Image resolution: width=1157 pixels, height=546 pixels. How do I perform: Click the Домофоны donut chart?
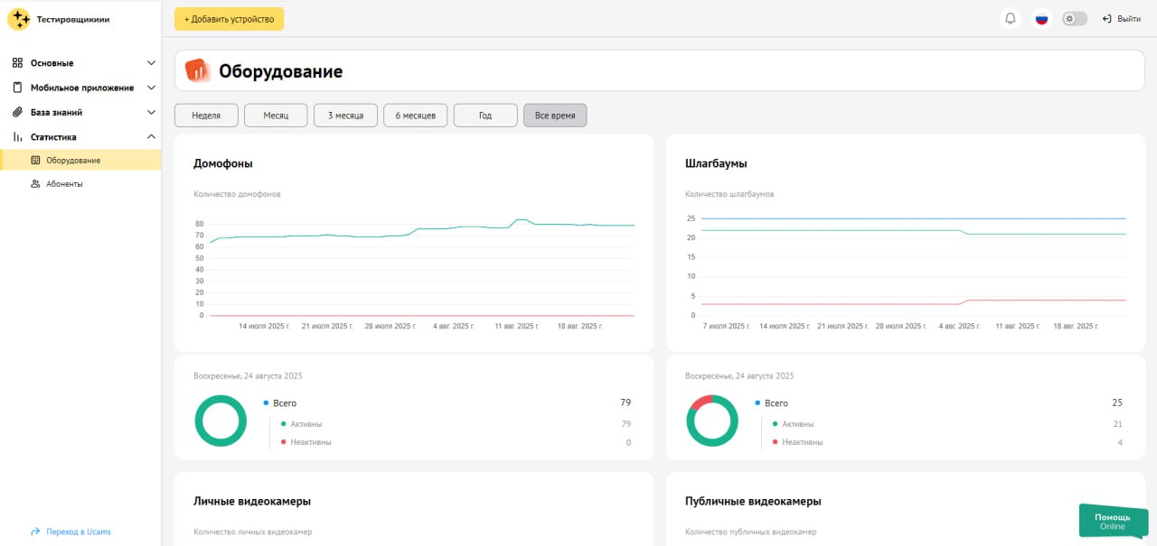coord(221,421)
